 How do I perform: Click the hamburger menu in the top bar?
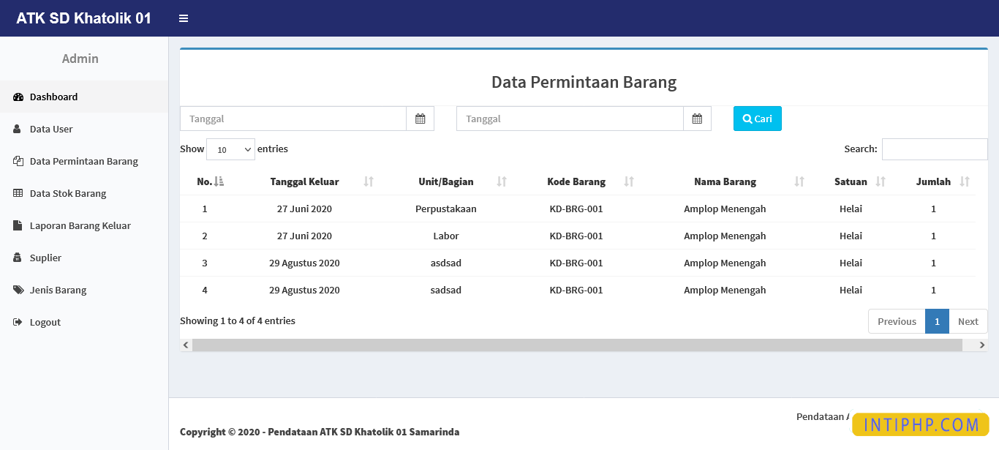click(x=183, y=18)
